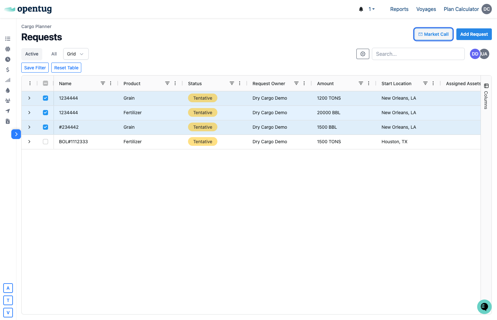Uncheck the 1234444 Fertilizer row checkbox
497x320 pixels.
coord(45,113)
